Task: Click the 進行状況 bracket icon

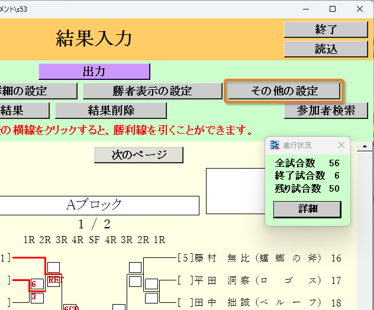Action: (x=275, y=145)
